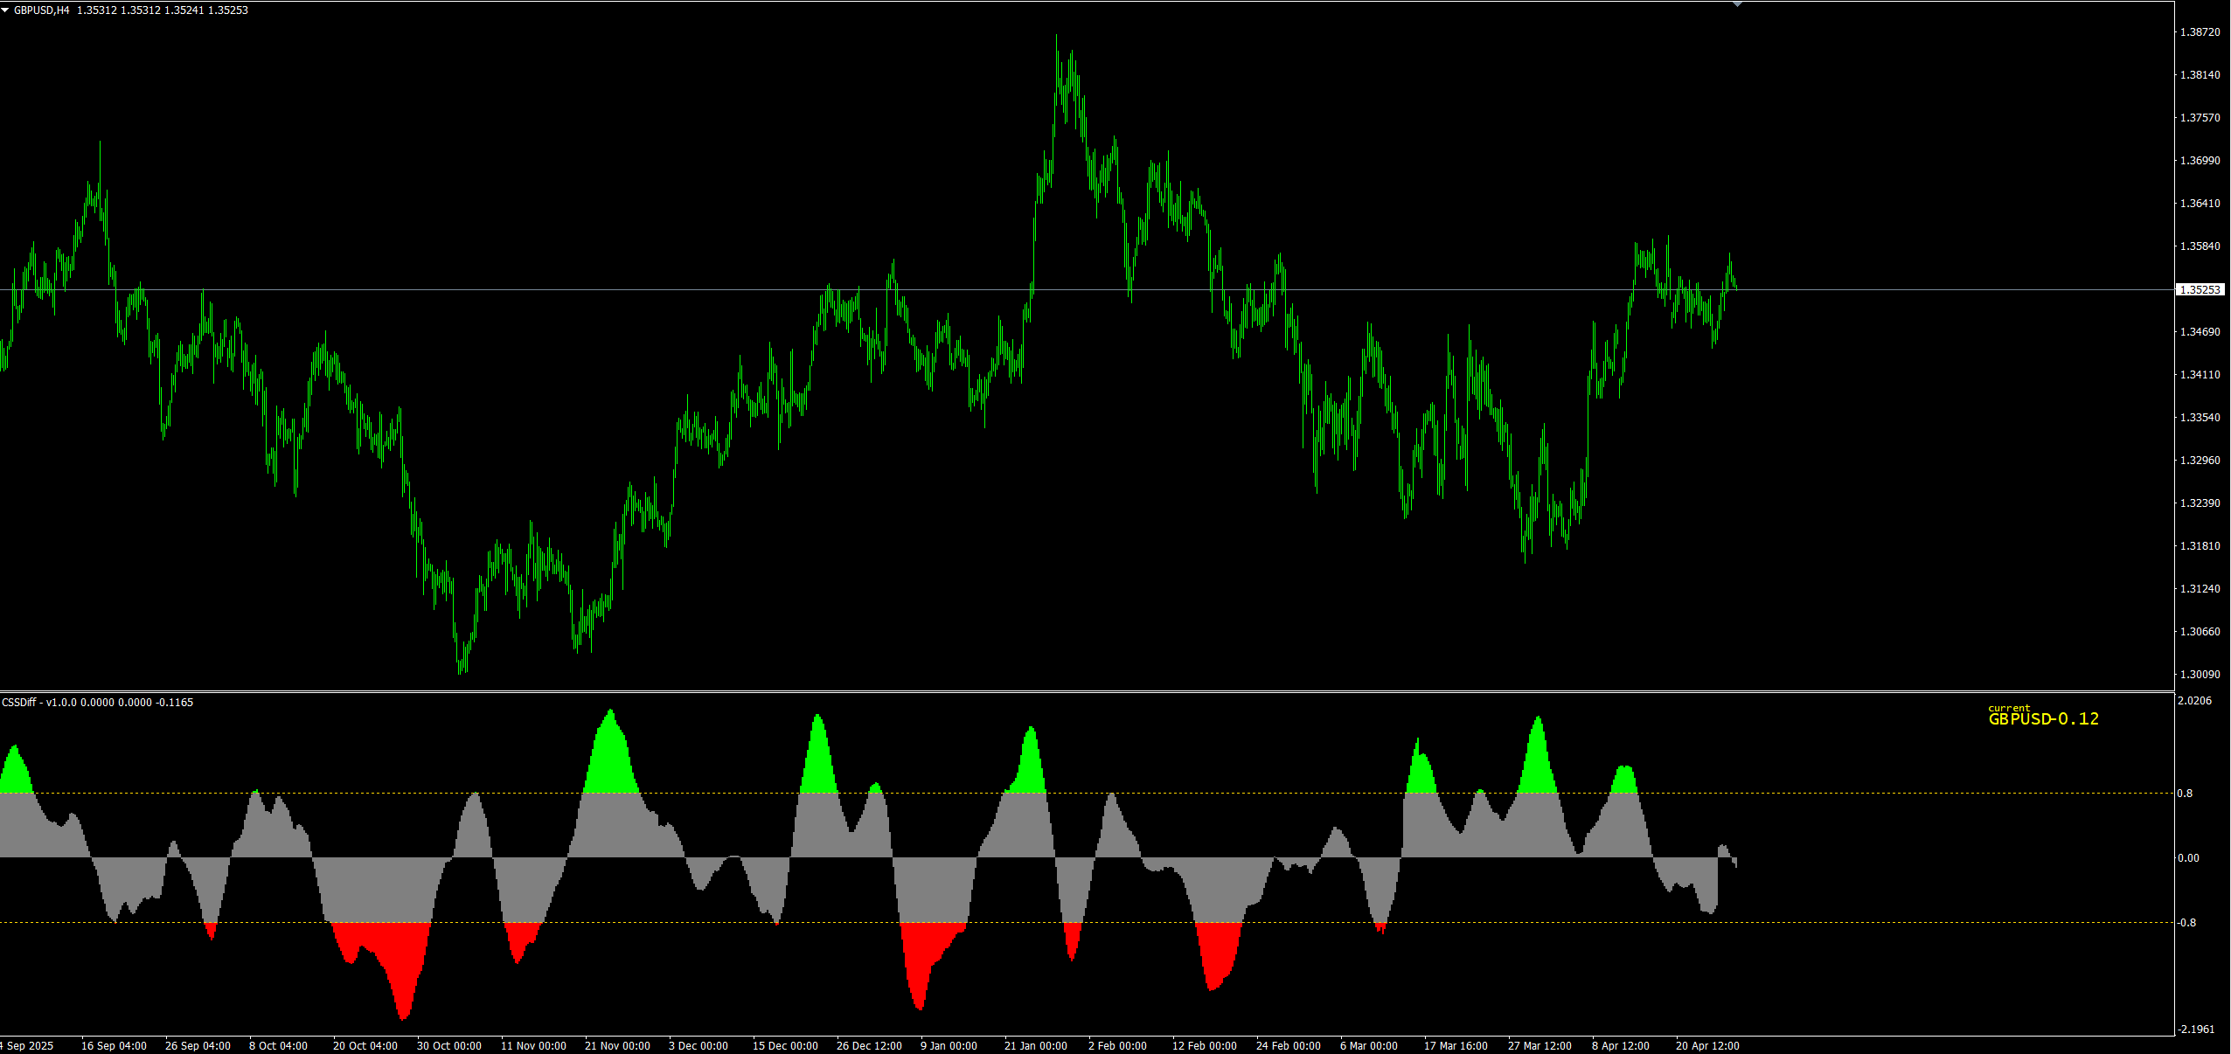Click the 1.38720 price scale label
2231x1054 pixels.
[x=2200, y=32]
